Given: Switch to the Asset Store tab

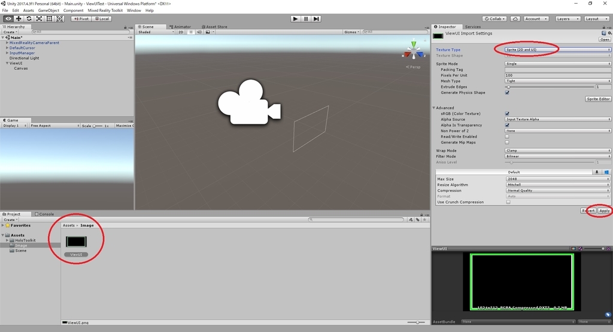Looking at the screenshot, I should tap(214, 27).
